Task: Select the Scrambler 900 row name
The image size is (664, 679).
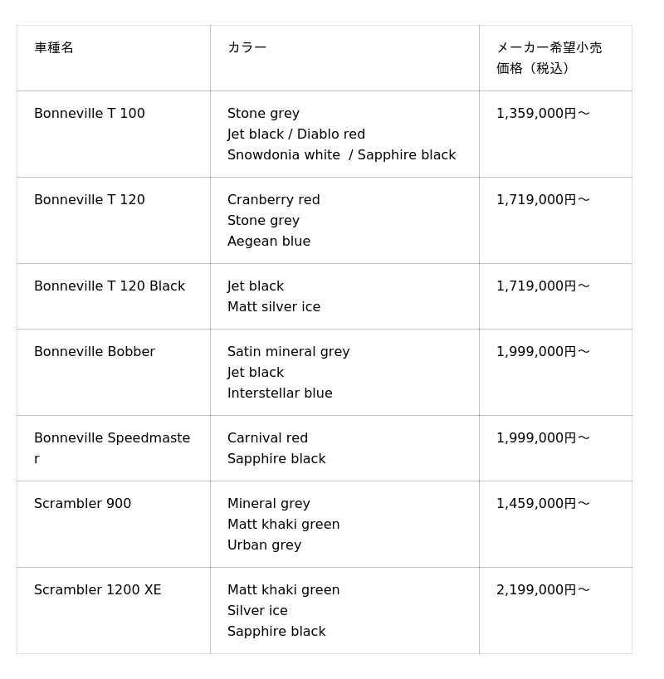Action: (83, 504)
